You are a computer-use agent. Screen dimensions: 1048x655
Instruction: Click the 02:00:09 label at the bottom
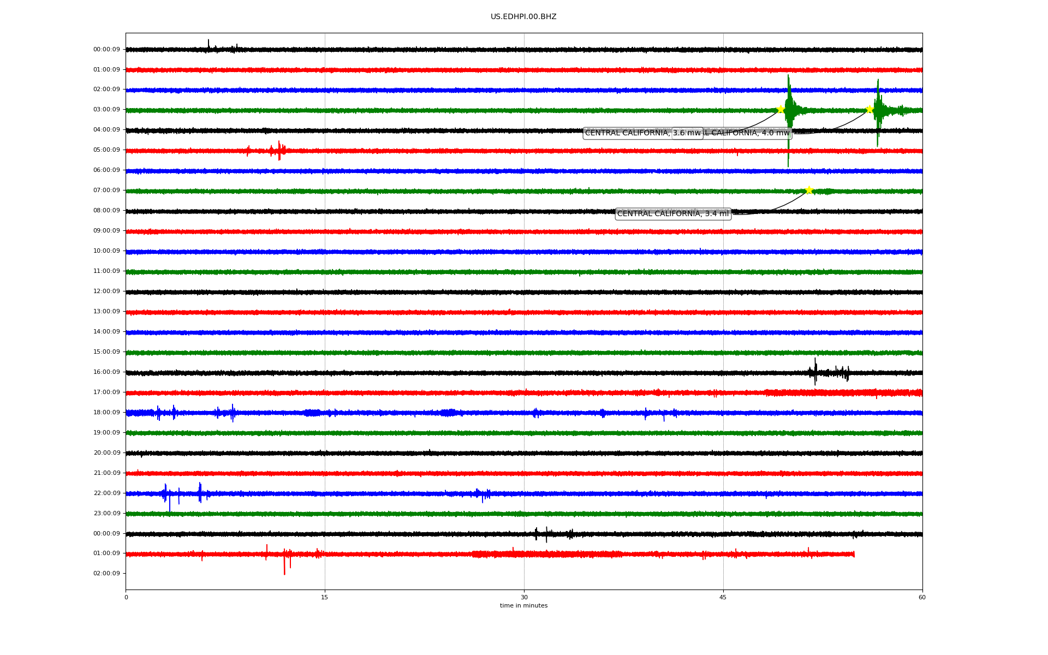(106, 574)
